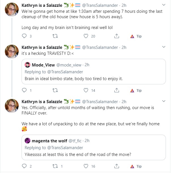Like the tweet with 14 likes
This screenshot has height=173, width=171.
[x=86, y=90]
